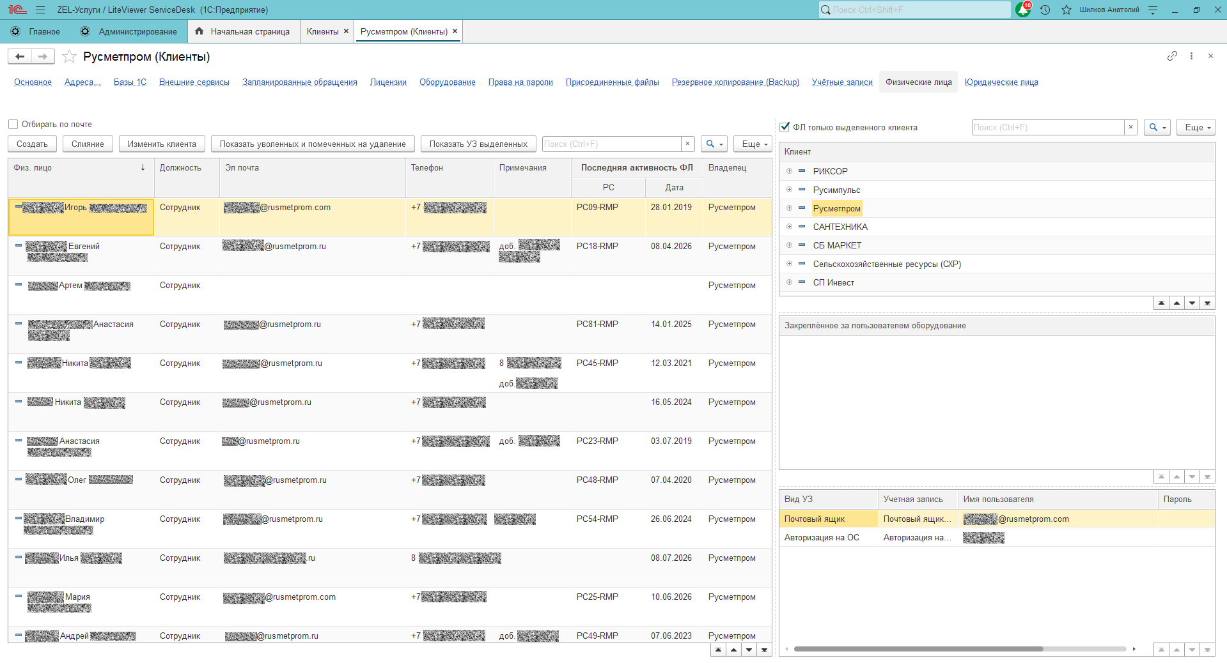Screen dimensions: 1227x663
Task: Click the Изменить клиента button
Action: 162,144
